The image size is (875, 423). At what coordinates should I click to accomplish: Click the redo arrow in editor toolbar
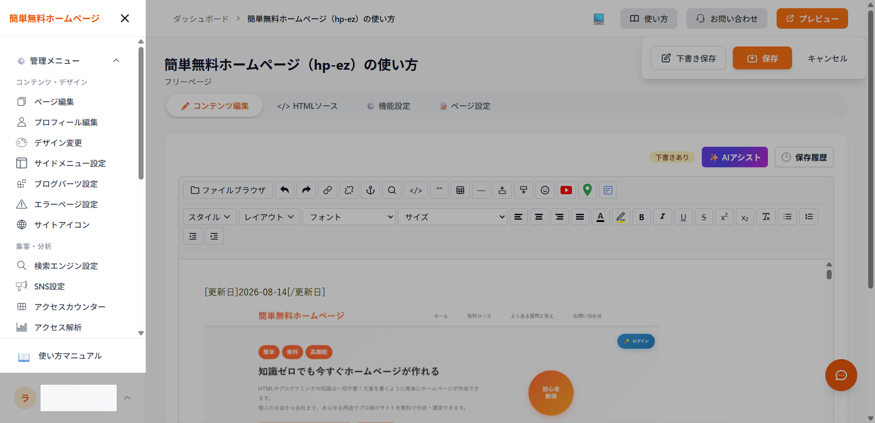pyautogui.click(x=306, y=190)
